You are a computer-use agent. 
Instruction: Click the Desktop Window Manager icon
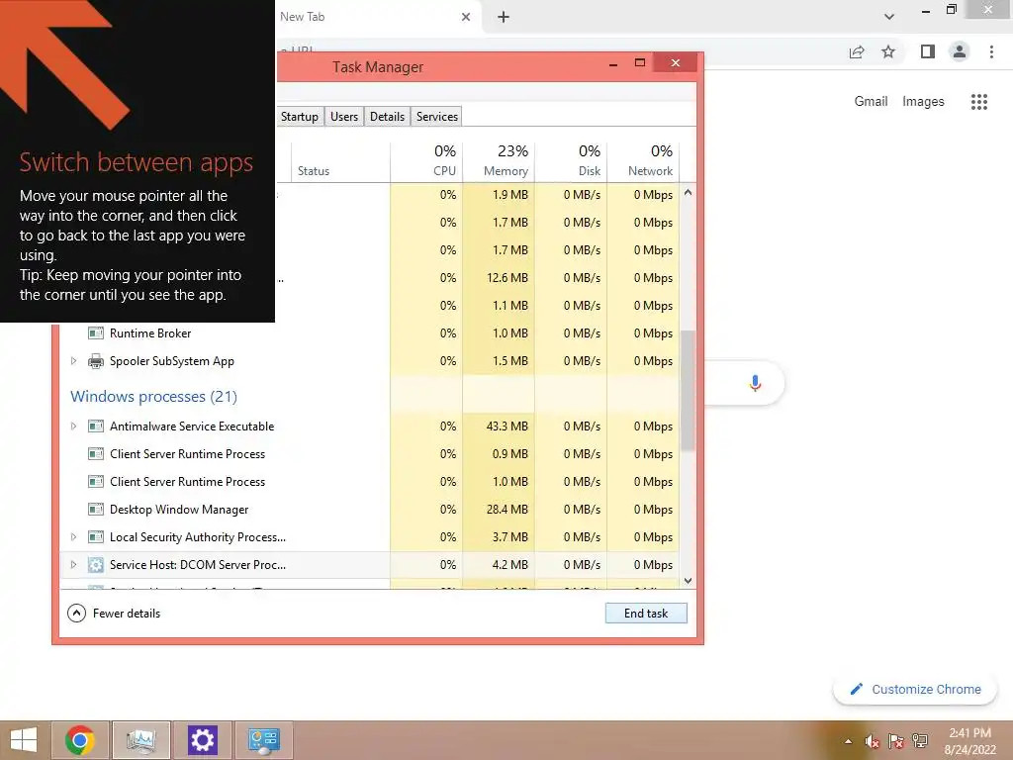click(96, 510)
